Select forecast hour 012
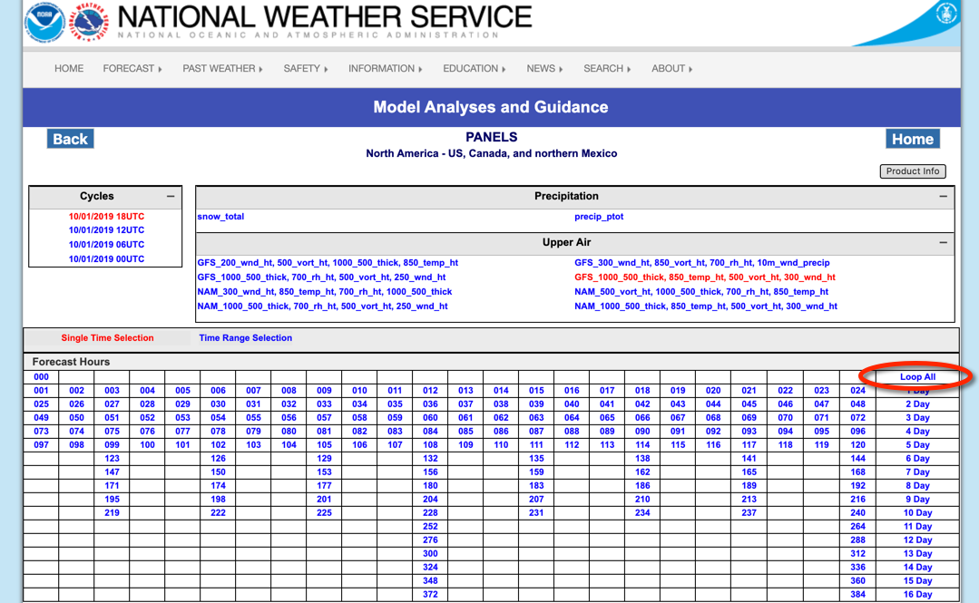 coord(430,391)
